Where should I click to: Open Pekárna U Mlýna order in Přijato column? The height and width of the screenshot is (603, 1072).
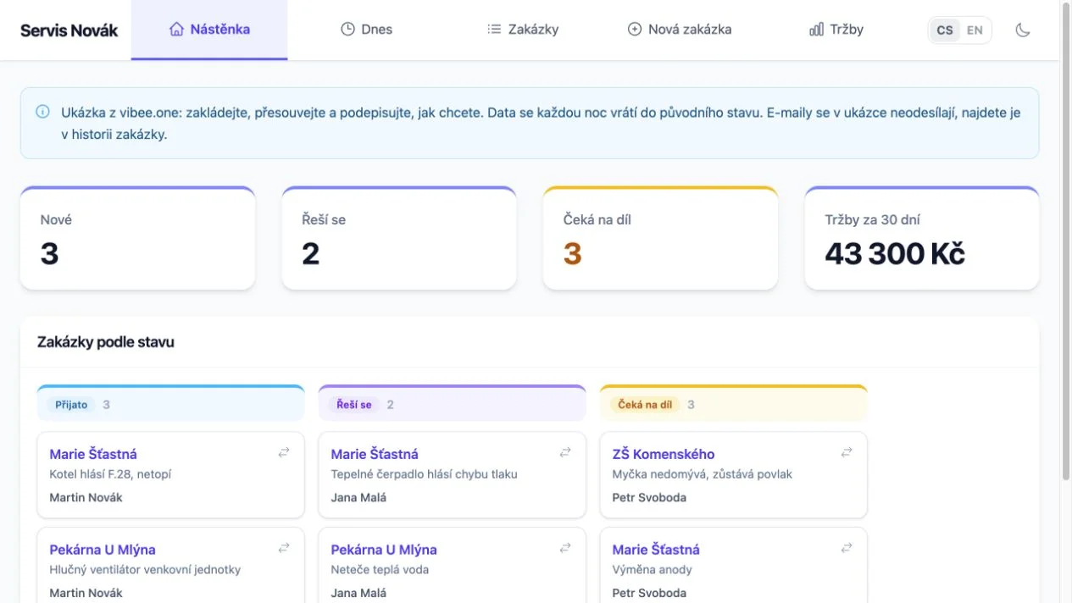click(103, 550)
